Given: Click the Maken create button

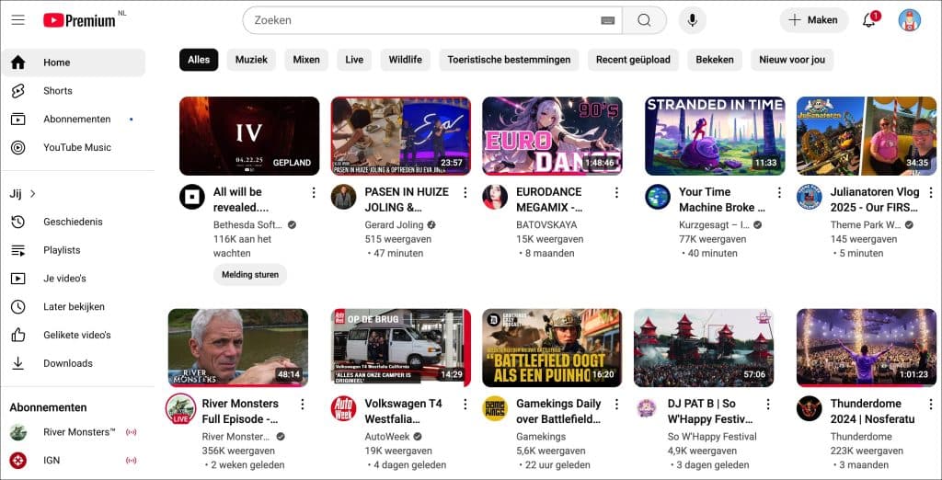Looking at the screenshot, I should pyautogui.click(x=813, y=20).
